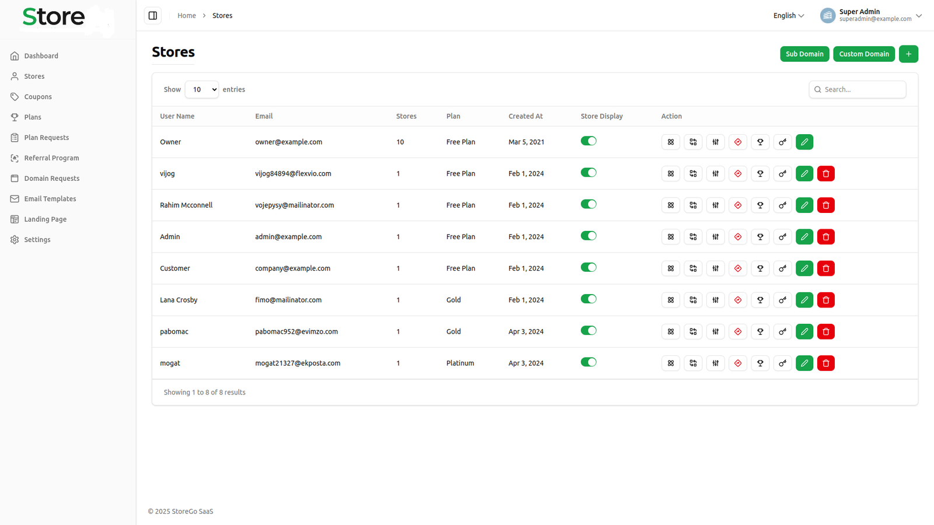Screen dimensions: 934x525
Task: Click the atom-shaped icon in mogat row
Action: (671, 363)
